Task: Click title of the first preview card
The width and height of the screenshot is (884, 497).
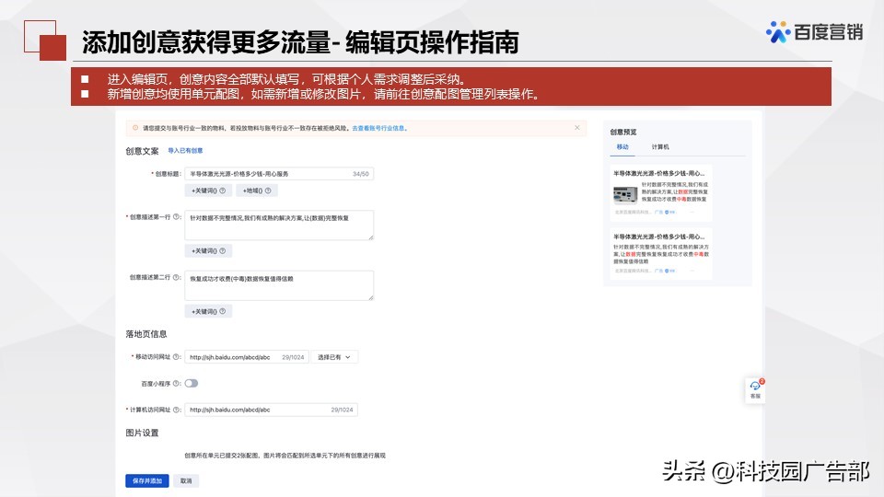Action: [x=659, y=174]
